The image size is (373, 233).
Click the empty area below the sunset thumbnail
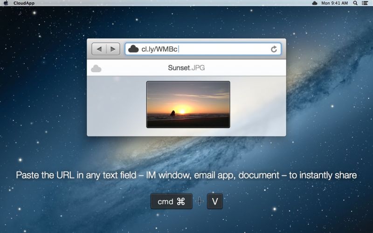click(x=186, y=131)
